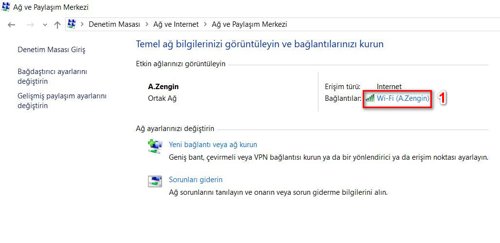Click the troubleshoot problems icon
This screenshot has height=243, width=500.
(155, 181)
